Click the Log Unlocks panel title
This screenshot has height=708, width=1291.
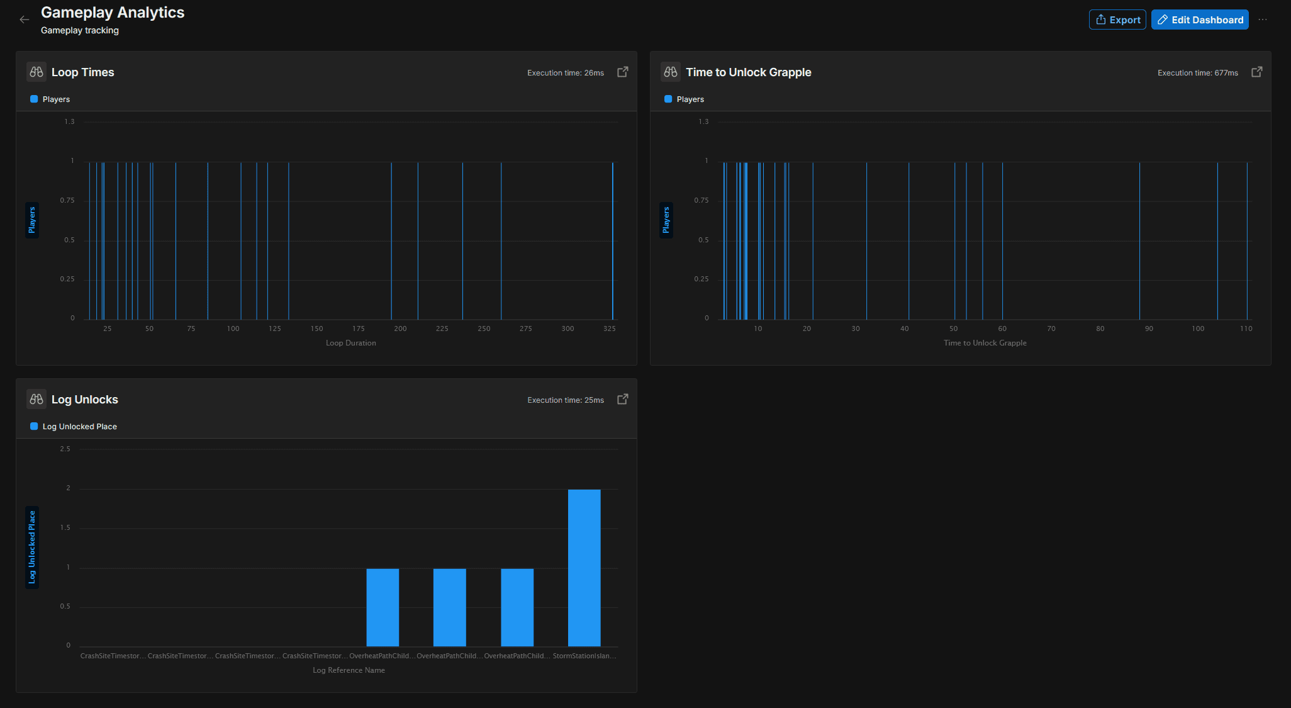pos(85,400)
